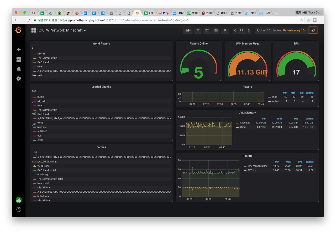336x233 pixels.
Task: Open the user avatar profile in sidebar
Action: (x=19, y=200)
